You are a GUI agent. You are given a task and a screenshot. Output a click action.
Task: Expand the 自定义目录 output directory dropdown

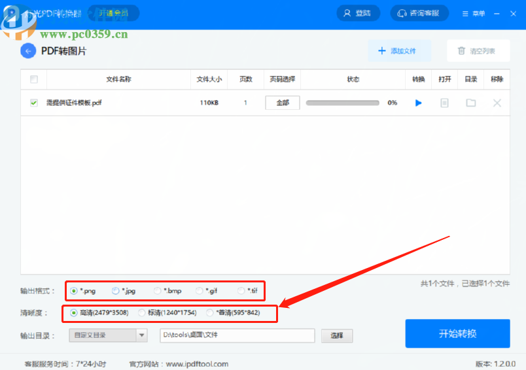pos(109,335)
